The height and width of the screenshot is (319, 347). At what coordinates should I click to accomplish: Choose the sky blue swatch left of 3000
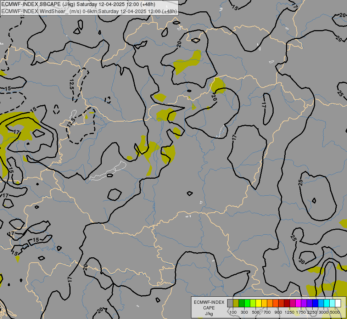[321, 303]
